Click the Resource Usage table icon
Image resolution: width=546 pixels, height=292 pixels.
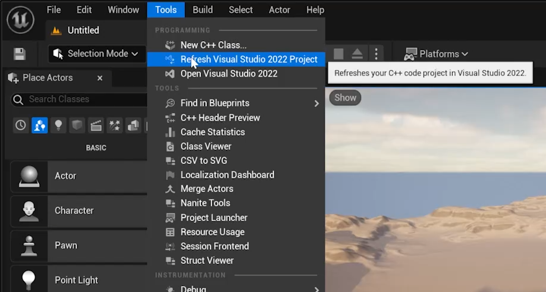tap(170, 232)
